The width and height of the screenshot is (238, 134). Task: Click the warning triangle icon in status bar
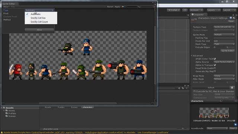pyautogui.click(x=2, y=133)
